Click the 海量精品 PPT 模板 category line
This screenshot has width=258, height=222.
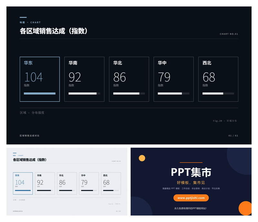point(191,188)
